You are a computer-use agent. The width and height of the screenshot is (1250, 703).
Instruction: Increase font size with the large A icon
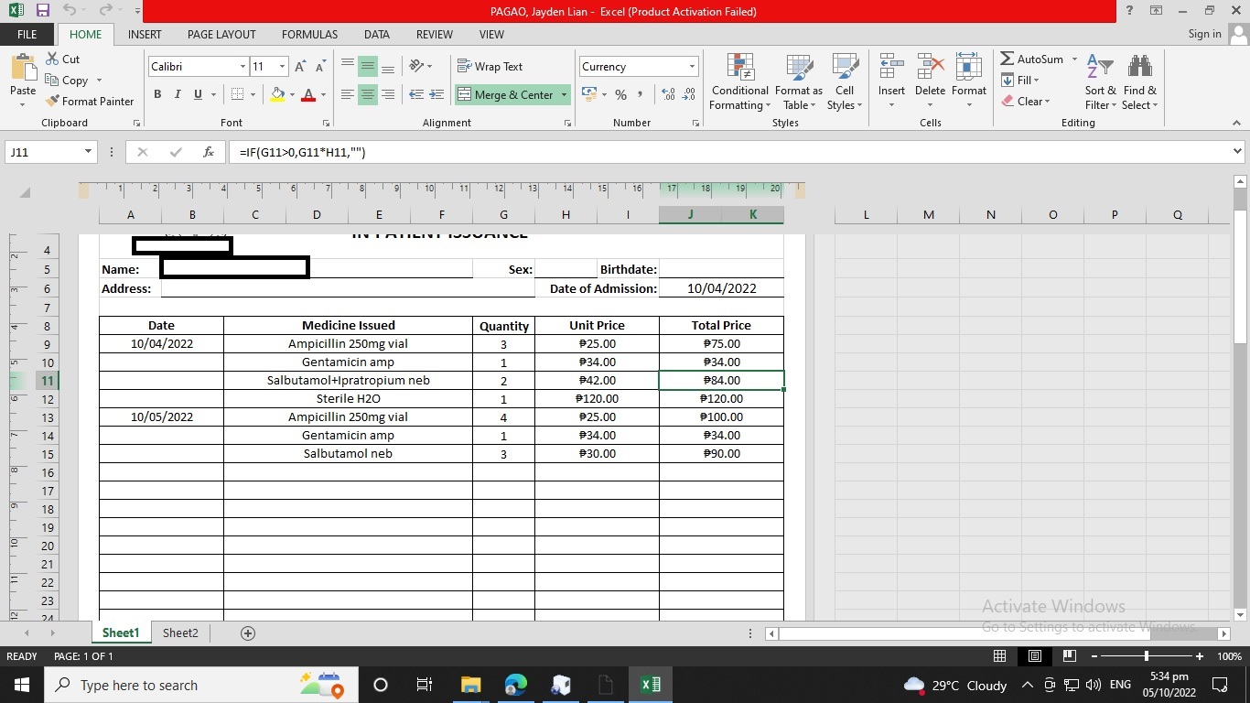pyautogui.click(x=300, y=67)
